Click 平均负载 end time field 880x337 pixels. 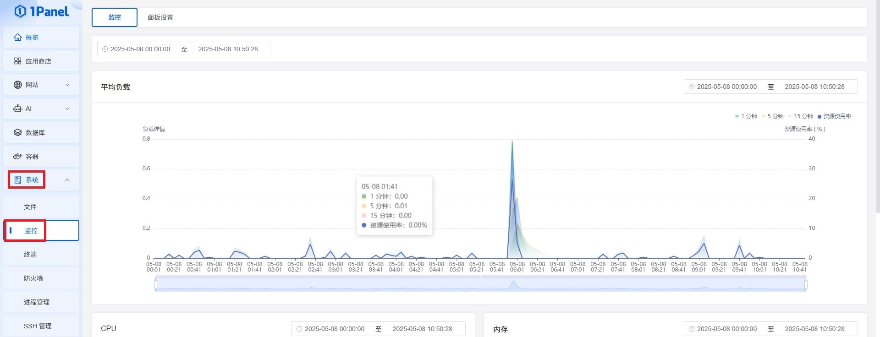814,87
